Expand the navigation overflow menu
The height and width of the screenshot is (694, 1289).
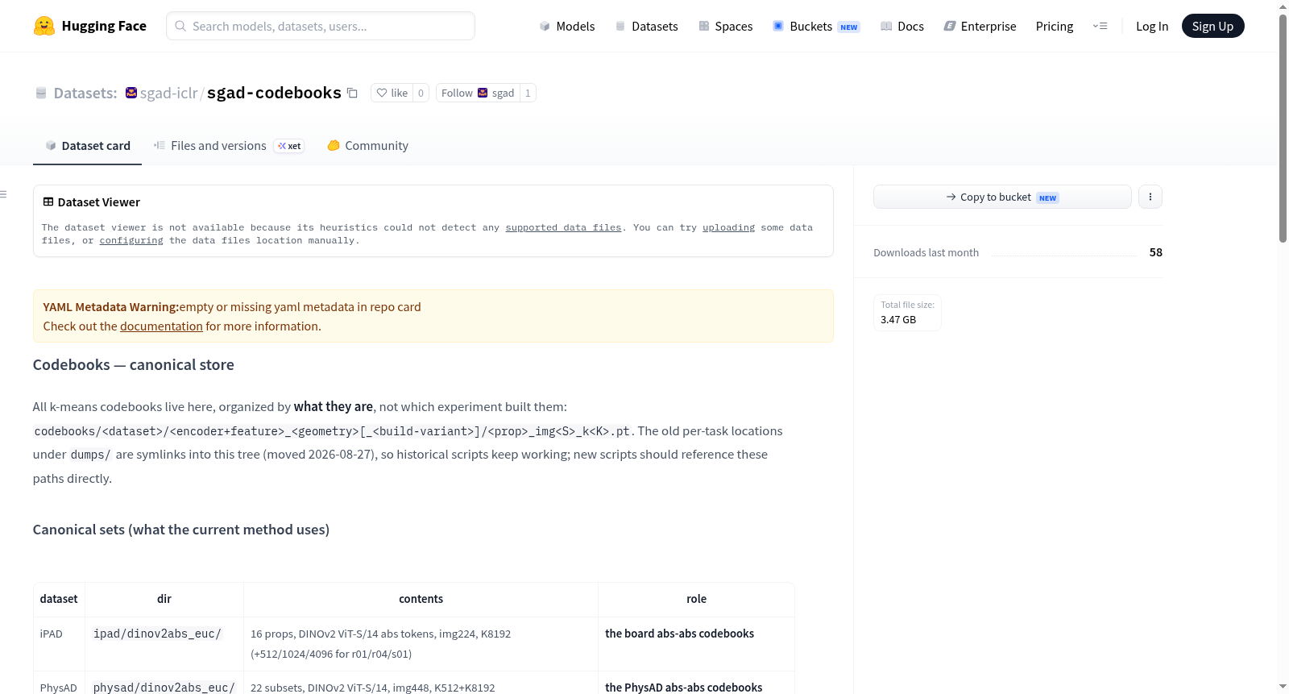pos(1100,26)
